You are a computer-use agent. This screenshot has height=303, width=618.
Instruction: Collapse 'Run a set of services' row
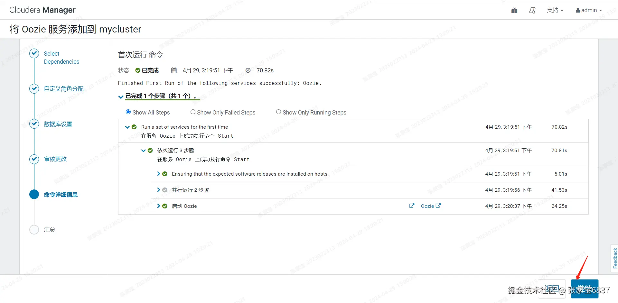coord(127,127)
